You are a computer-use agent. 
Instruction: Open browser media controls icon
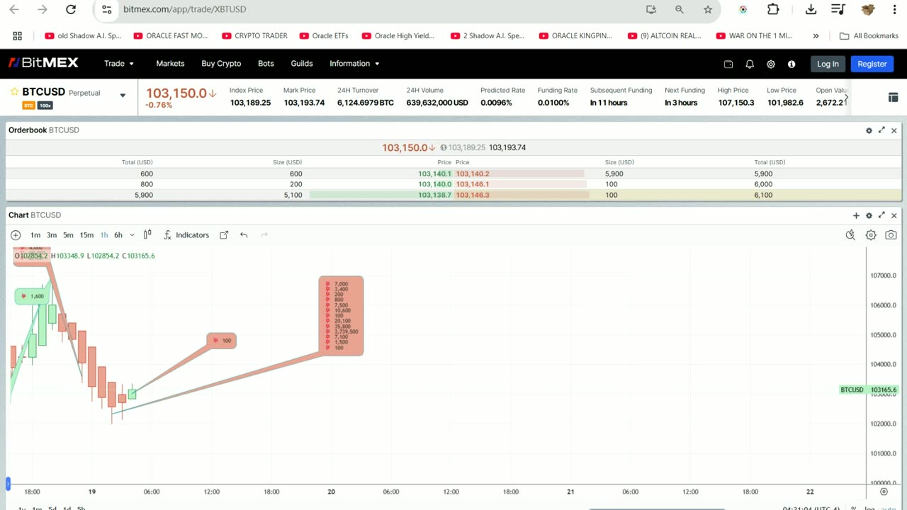(838, 9)
